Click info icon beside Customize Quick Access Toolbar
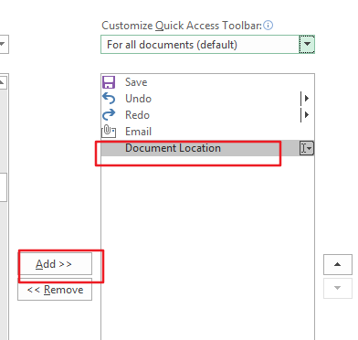This screenshot has height=340, width=358. tap(268, 26)
